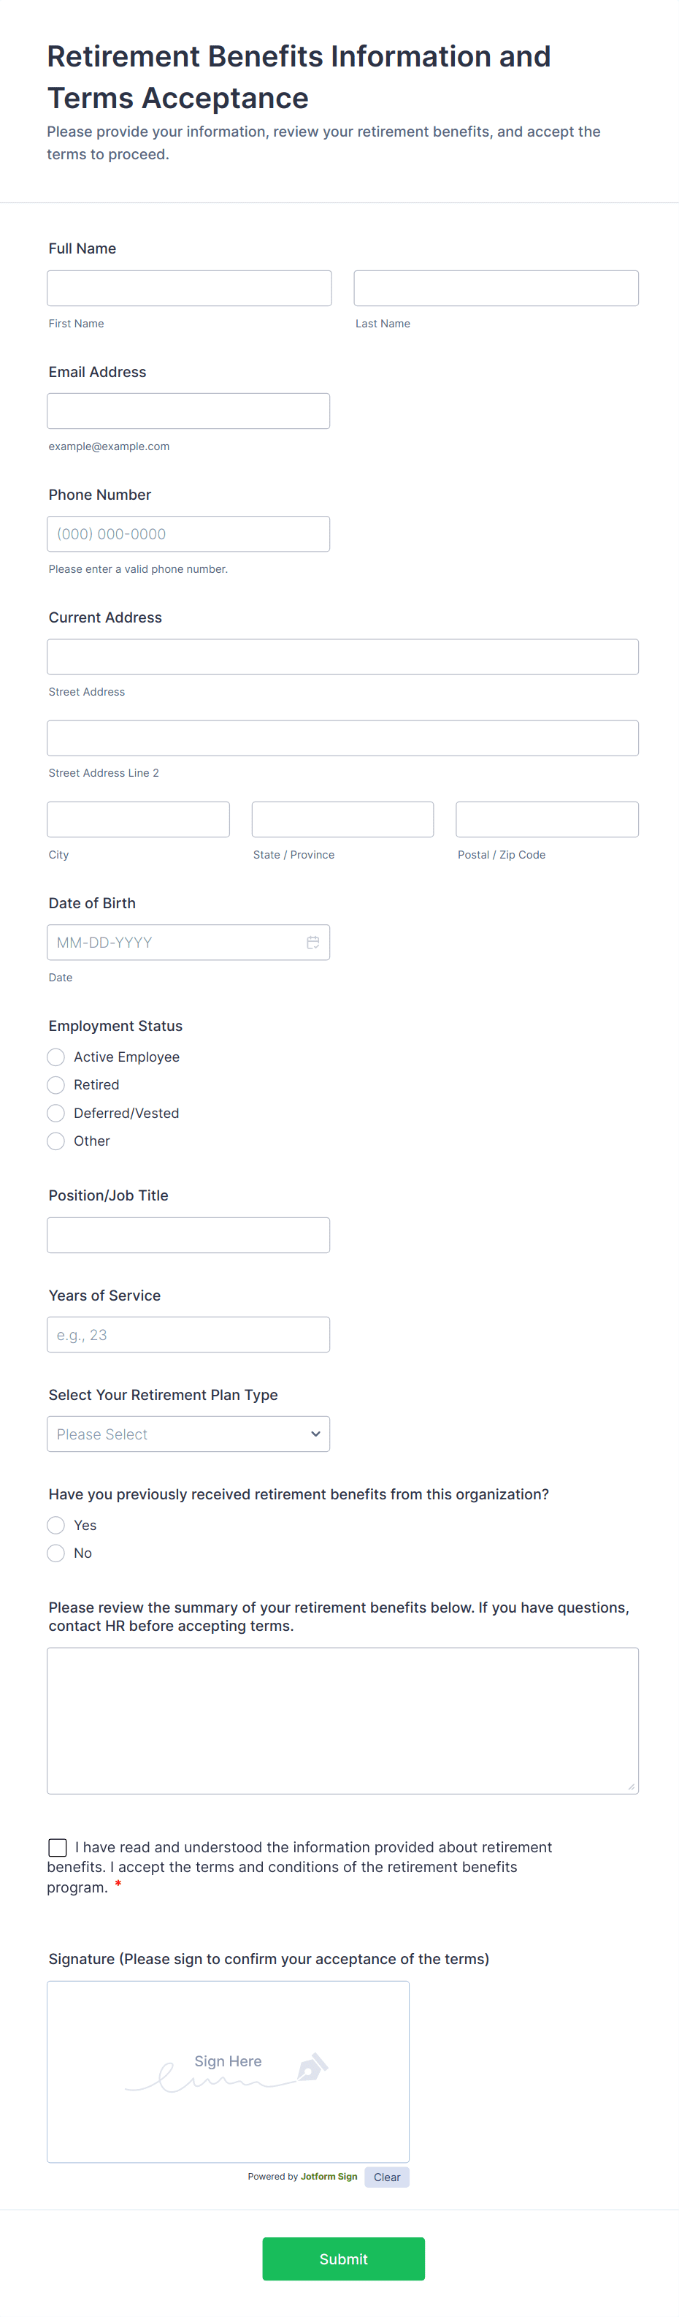Select Yes for previously received benefits
Screen dimensions: 679x2317
55,1525
